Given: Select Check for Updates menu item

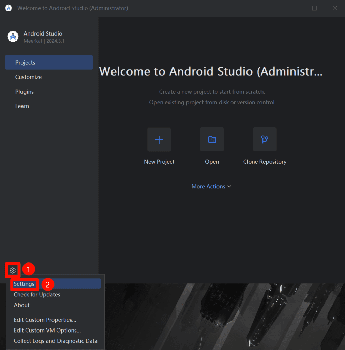Looking at the screenshot, I should coord(37,294).
